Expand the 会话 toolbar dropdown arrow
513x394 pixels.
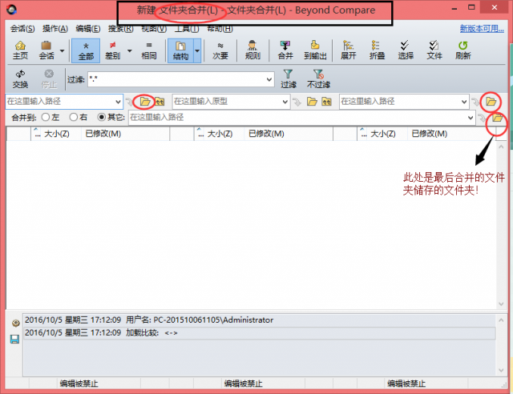pyautogui.click(x=63, y=50)
